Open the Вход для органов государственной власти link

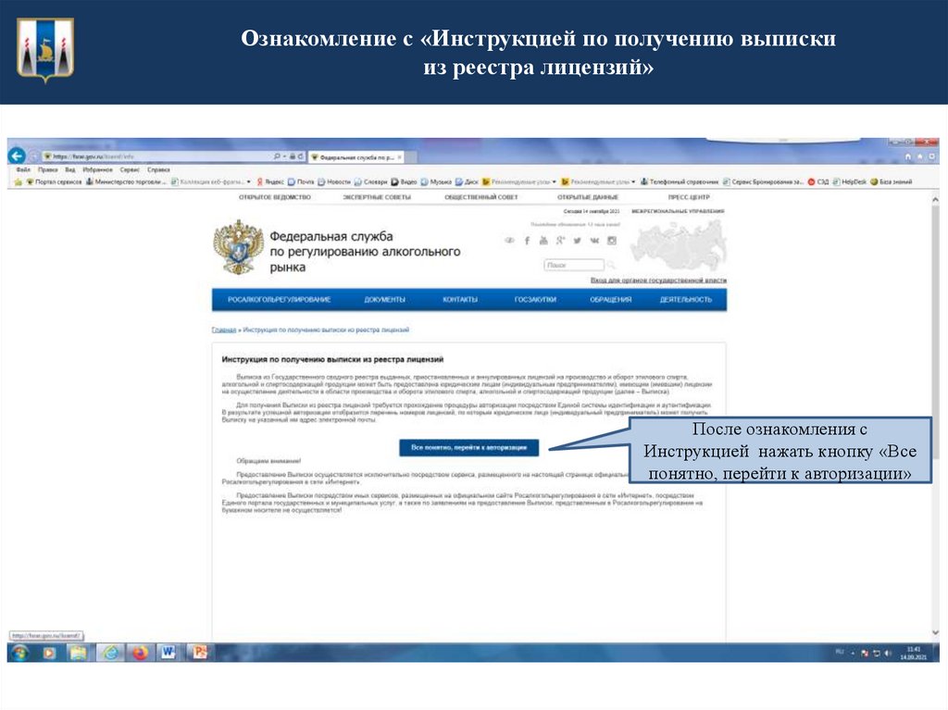coord(658,279)
